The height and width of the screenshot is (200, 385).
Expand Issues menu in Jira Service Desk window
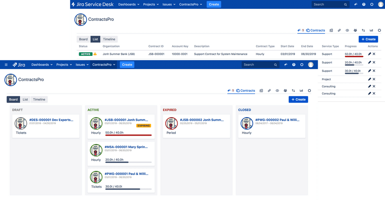tap(169, 4)
